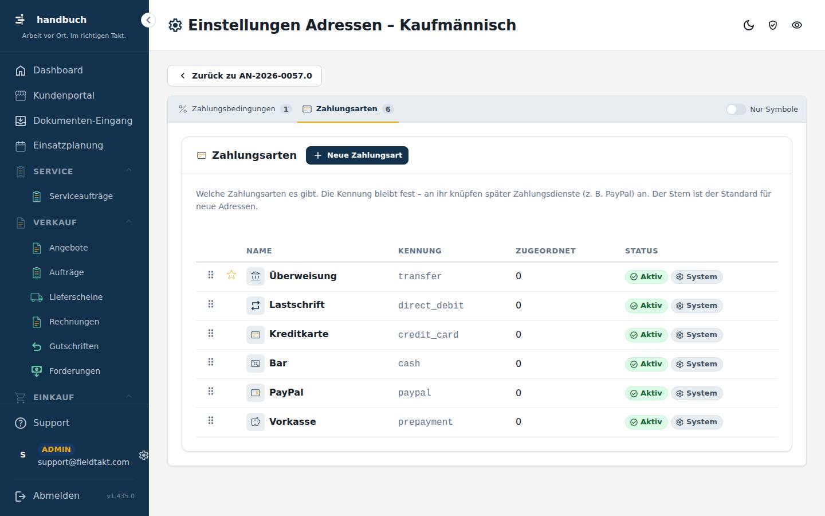Image resolution: width=825 pixels, height=516 pixels.
Task: Click drag handle of Überweisung row
Action: pyautogui.click(x=211, y=275)
